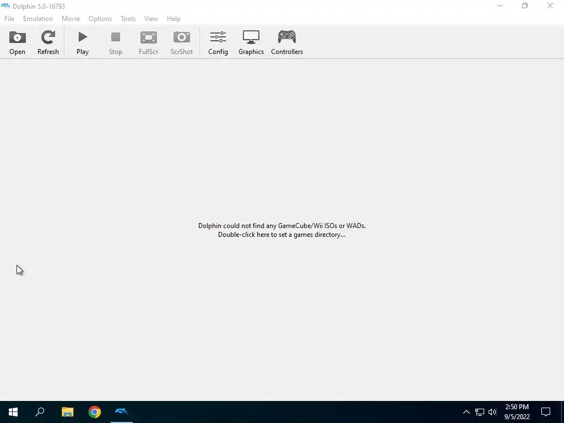The image size is (564, 423).
Task: Open the Emulation menu
Action: pos(38,19)
